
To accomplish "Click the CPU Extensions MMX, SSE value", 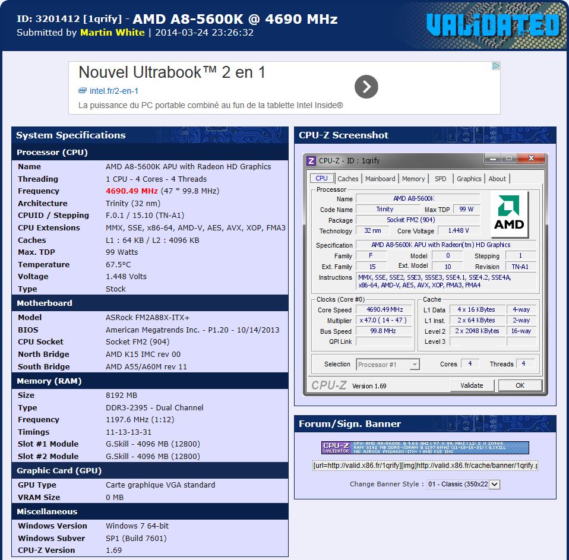I will tap(195, 228).
